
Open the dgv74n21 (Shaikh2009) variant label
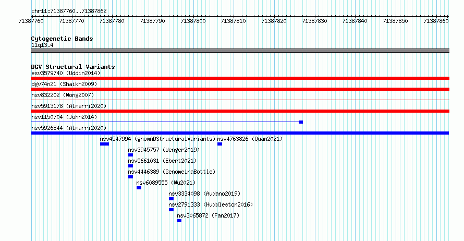click(64, 84)
